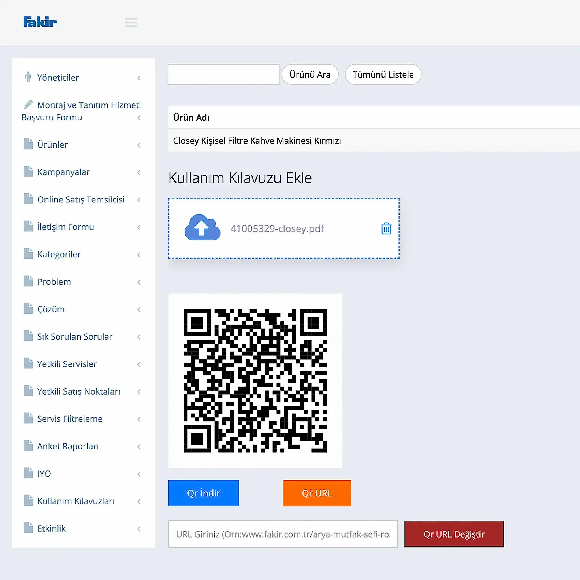Open the Kullanım Kılavuzları menu item
This screenshot has width=580, height=580.
click(76, 501)
